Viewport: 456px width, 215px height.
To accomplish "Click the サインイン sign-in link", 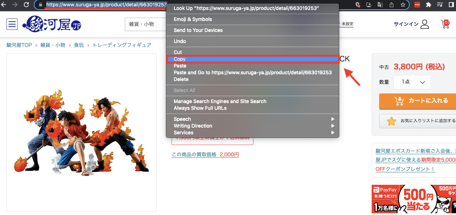I will tap(406, 24).
